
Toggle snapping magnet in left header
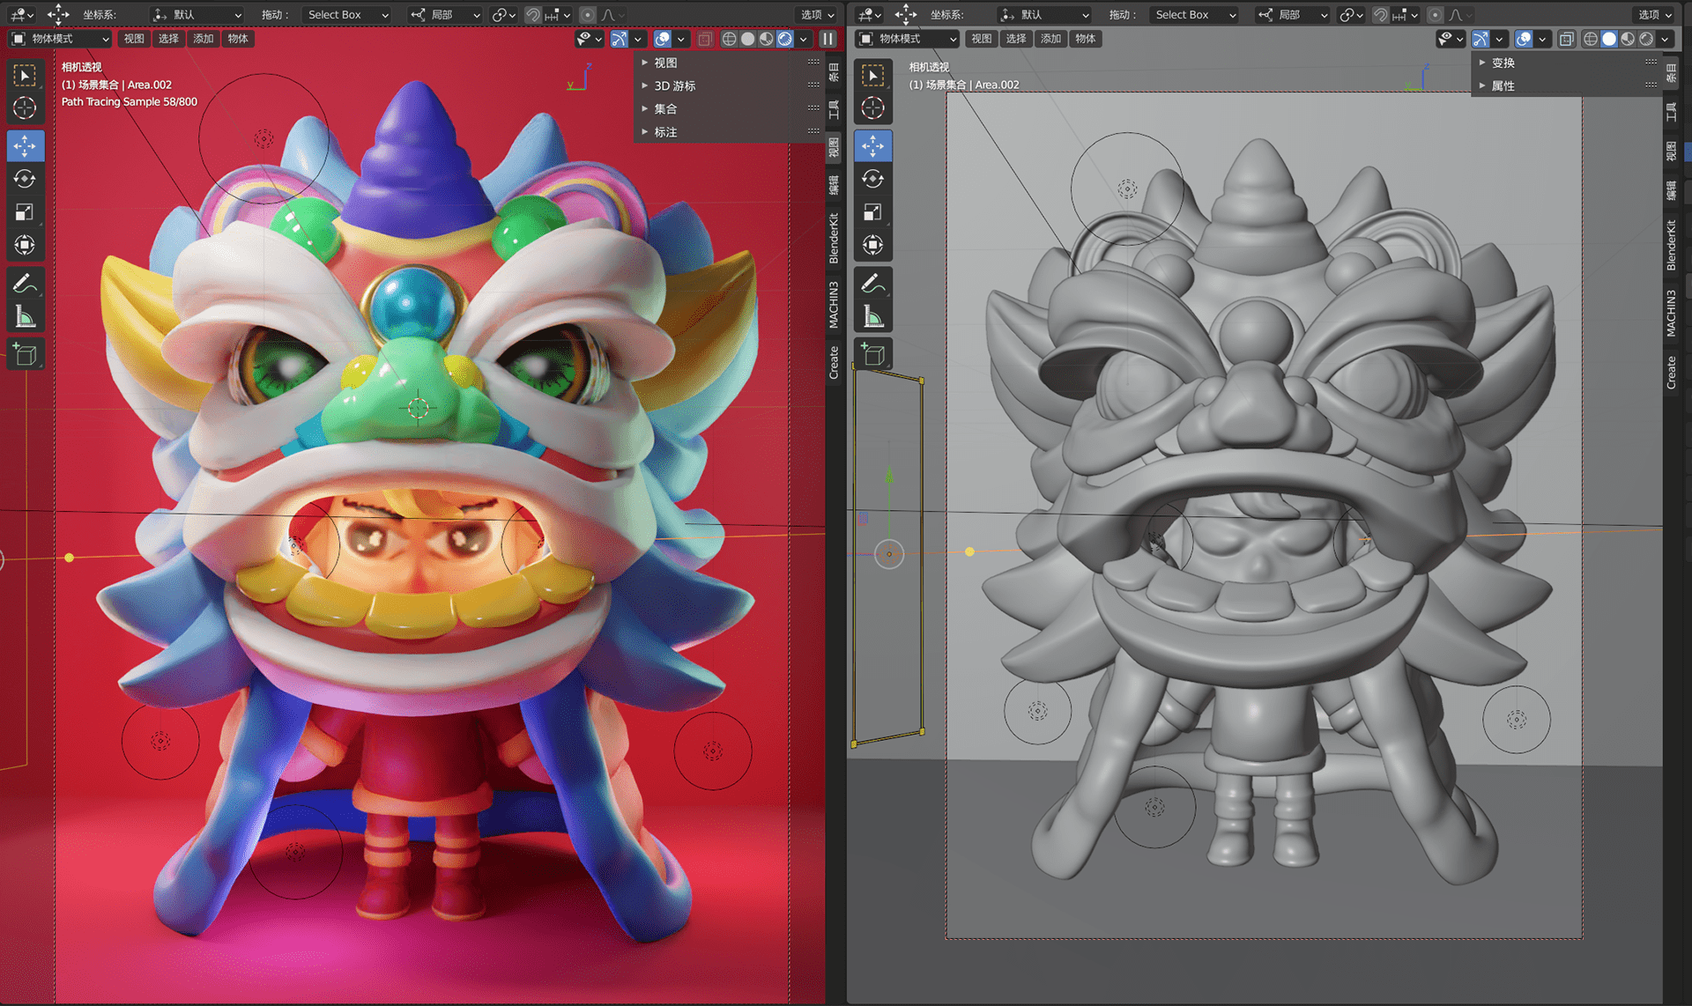click(x=532, y=15)
